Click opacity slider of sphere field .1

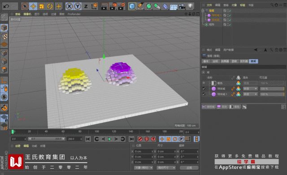coord(272,94)
